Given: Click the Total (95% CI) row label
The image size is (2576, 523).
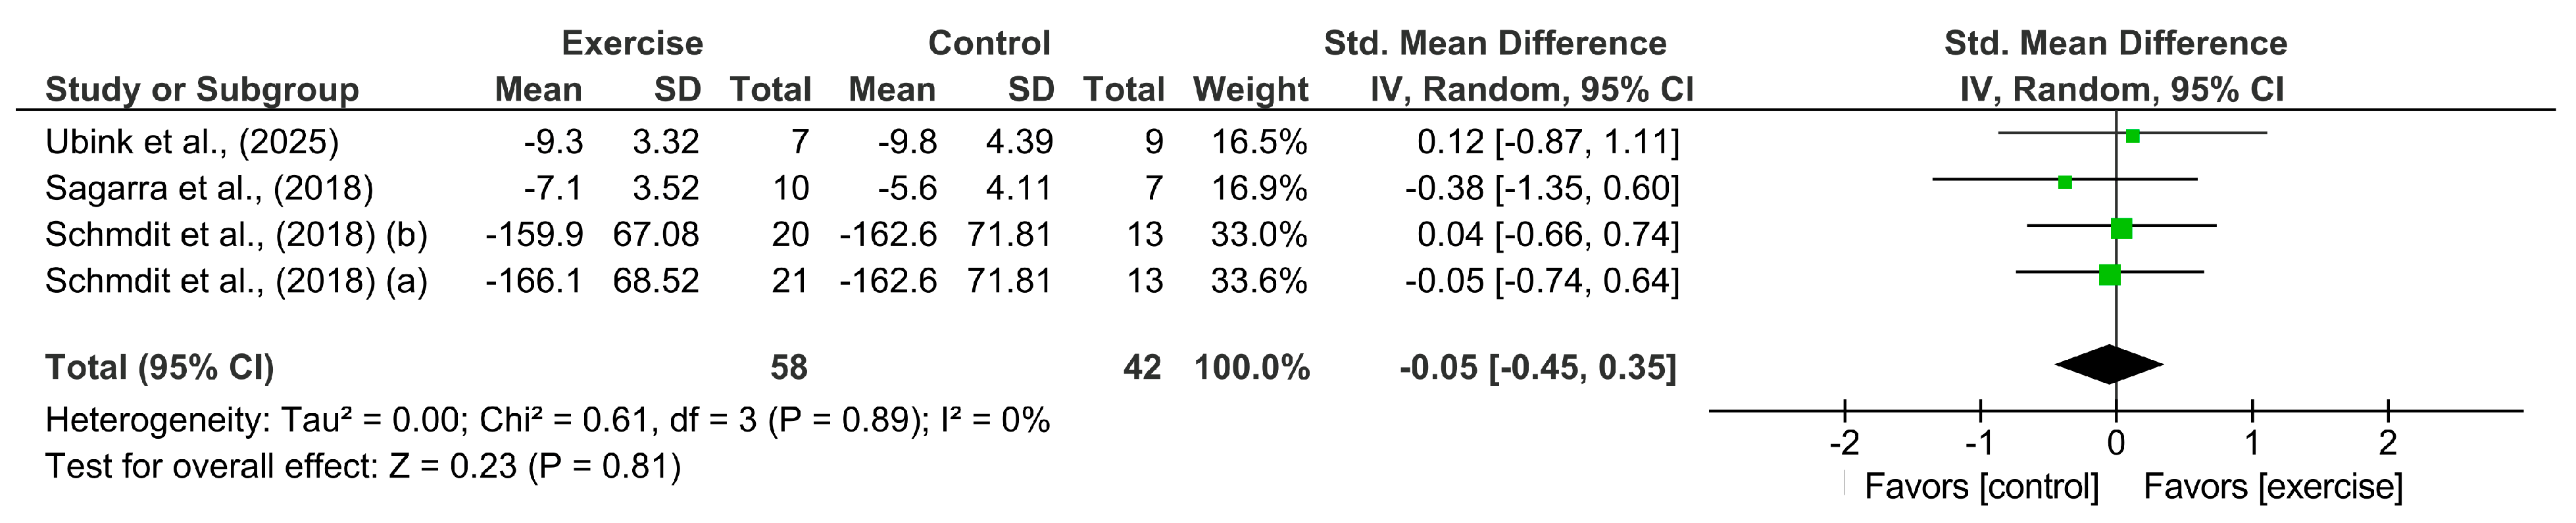Looking at the screenshot, I should [160, 367].
